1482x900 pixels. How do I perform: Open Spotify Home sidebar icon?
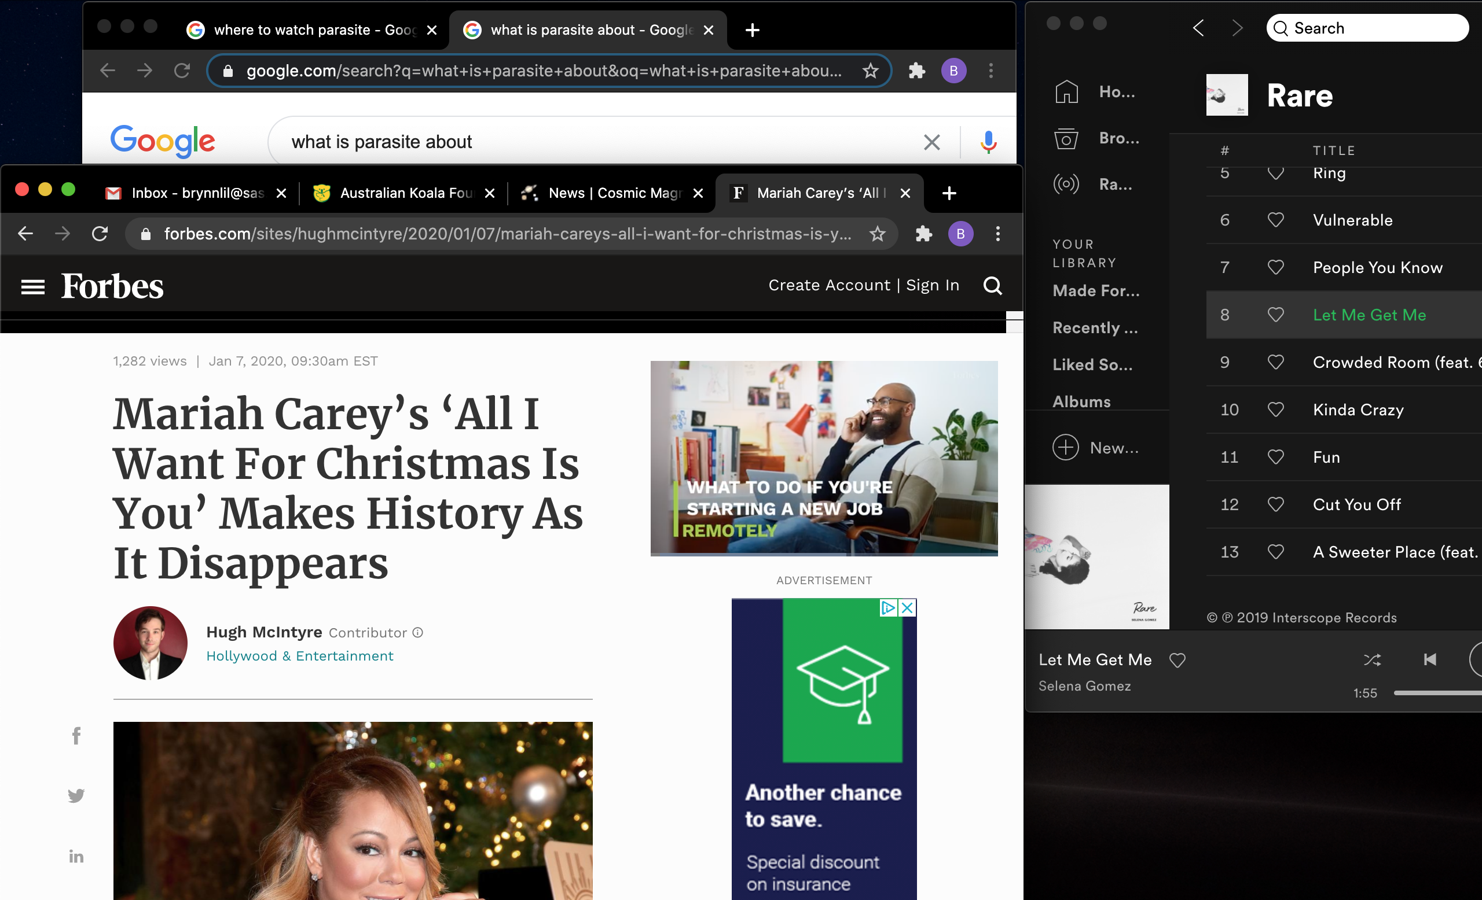point(1066,91)
